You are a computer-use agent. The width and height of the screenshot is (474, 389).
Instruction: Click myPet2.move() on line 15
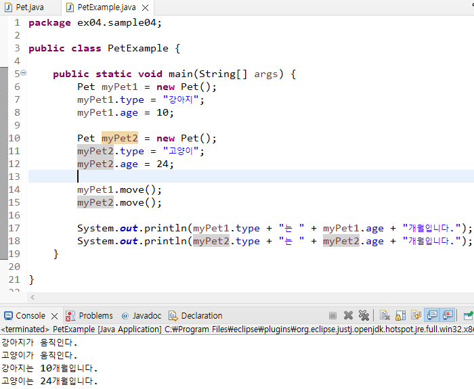pos(119,203)
